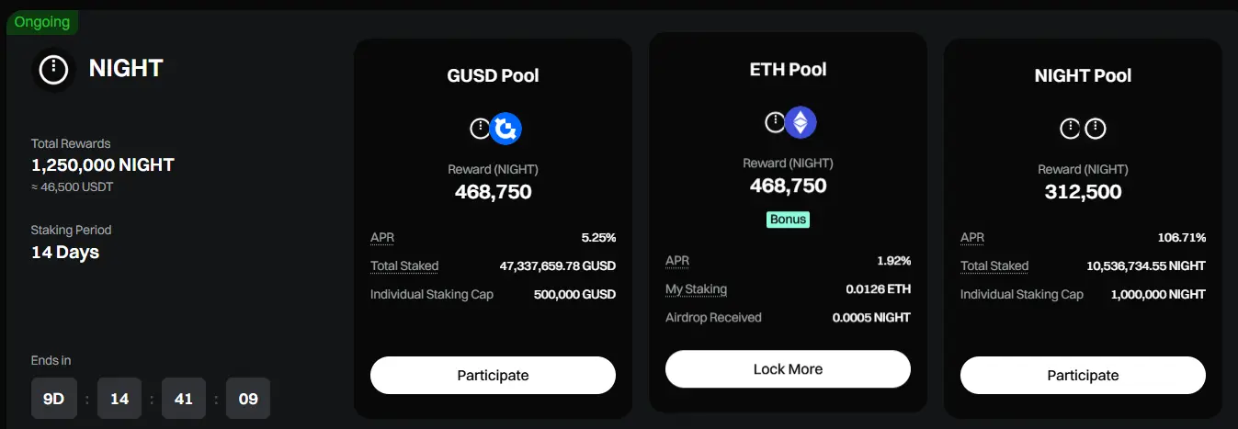Click the APR label in NIGHT Pool
This screenshot has height=429, width=1238.
pos(971,238)
